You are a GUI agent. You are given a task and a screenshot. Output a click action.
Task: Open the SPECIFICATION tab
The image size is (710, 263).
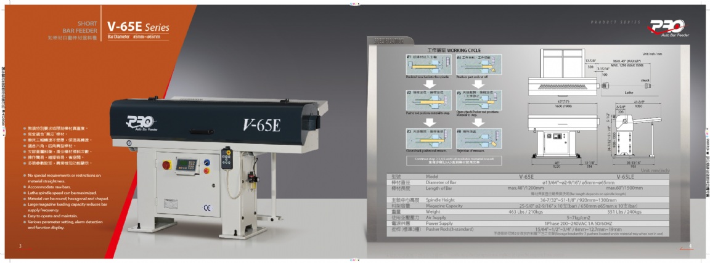pyautogui.click(x=384, y=40)
